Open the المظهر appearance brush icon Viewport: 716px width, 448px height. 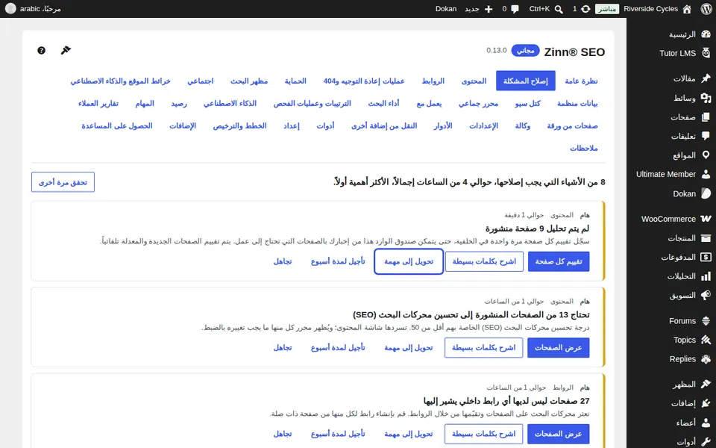pos(706,384)
